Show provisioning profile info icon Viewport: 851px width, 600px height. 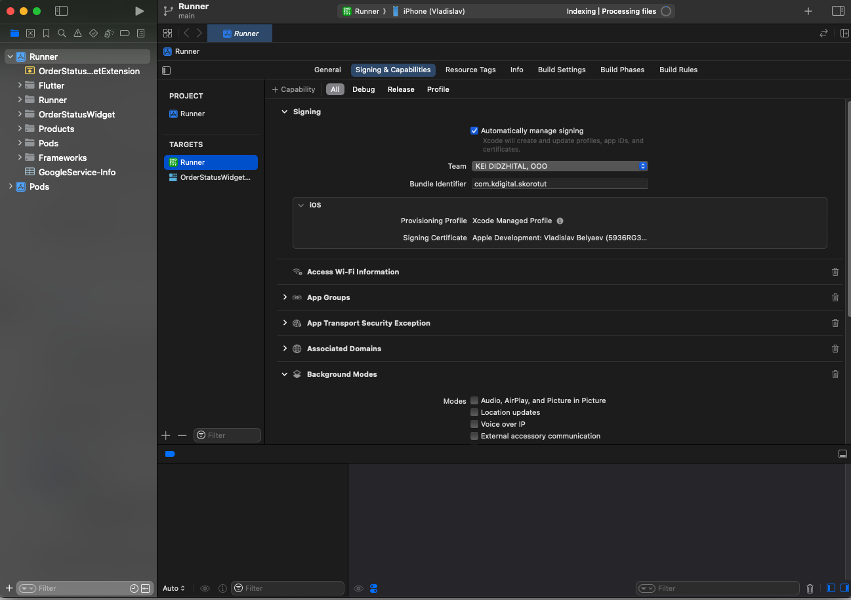(560, 221)
